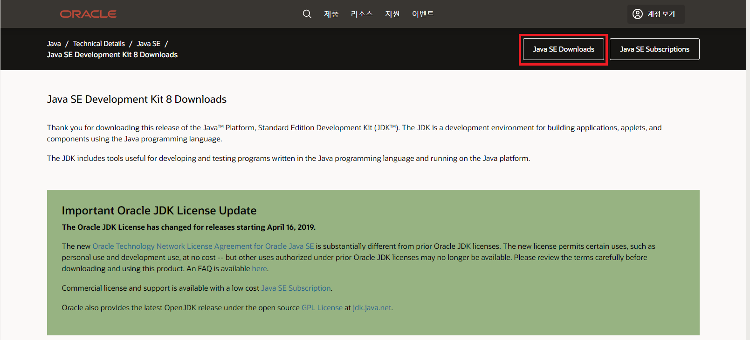
Task: Open Java SE breadcrumb link
Action: (x=148, y=44)
